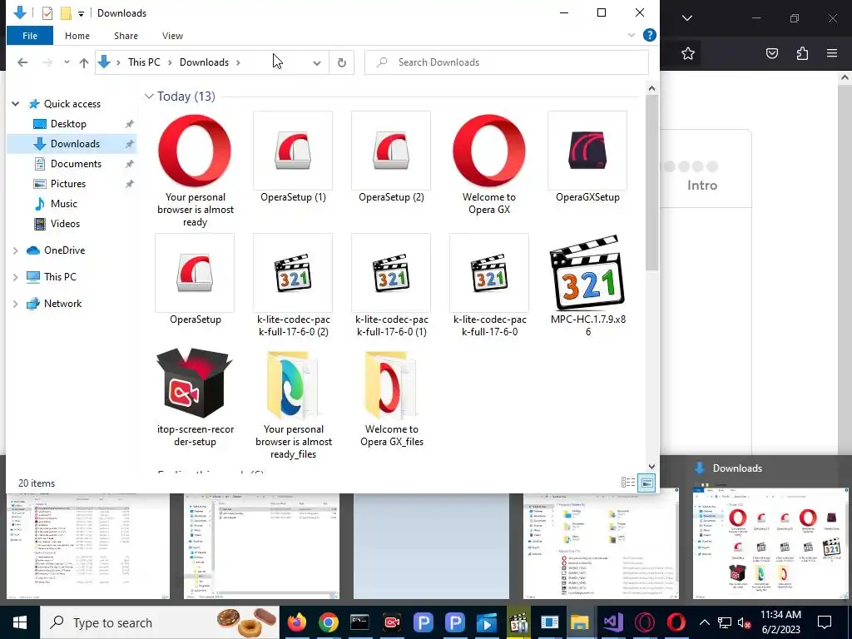This screenshot has height=639, width=852.
Task: Collapse the Today (13) group
Action: click(149, 97)
